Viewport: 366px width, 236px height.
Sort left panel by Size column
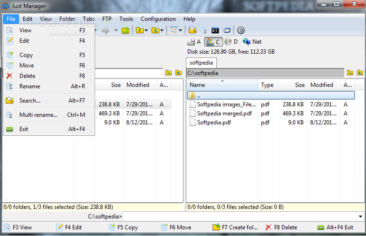(109, 85)
